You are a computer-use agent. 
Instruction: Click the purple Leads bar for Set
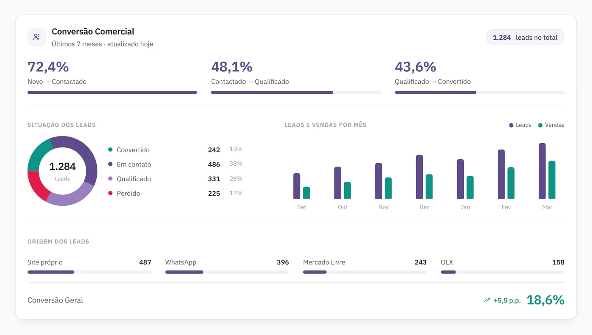pos(297,186)
